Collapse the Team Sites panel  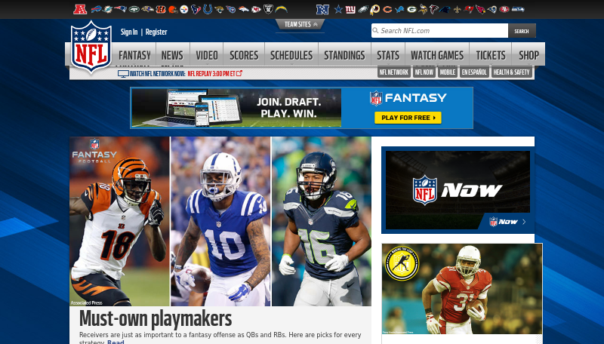pyautogui.click(x=300, y=24)
